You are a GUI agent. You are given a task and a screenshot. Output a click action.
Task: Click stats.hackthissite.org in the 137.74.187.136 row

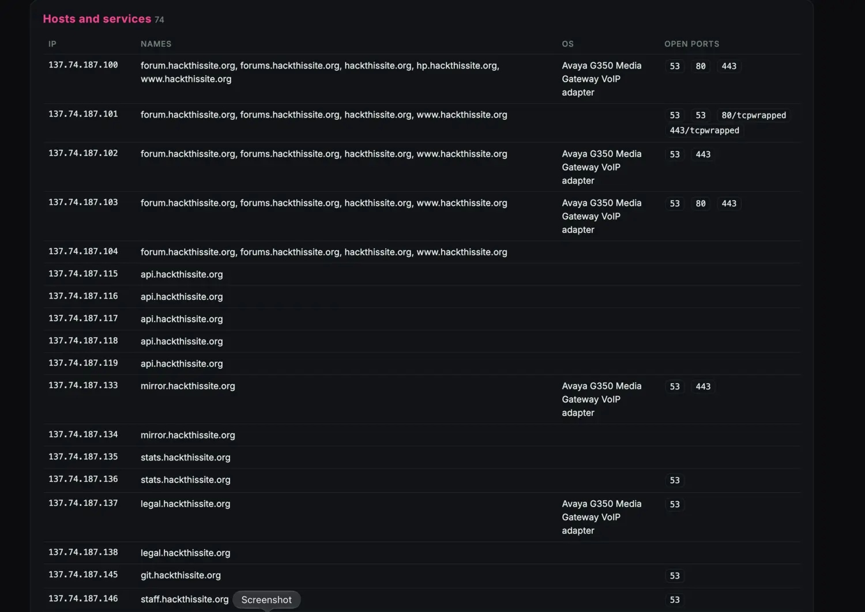(186, 480)
